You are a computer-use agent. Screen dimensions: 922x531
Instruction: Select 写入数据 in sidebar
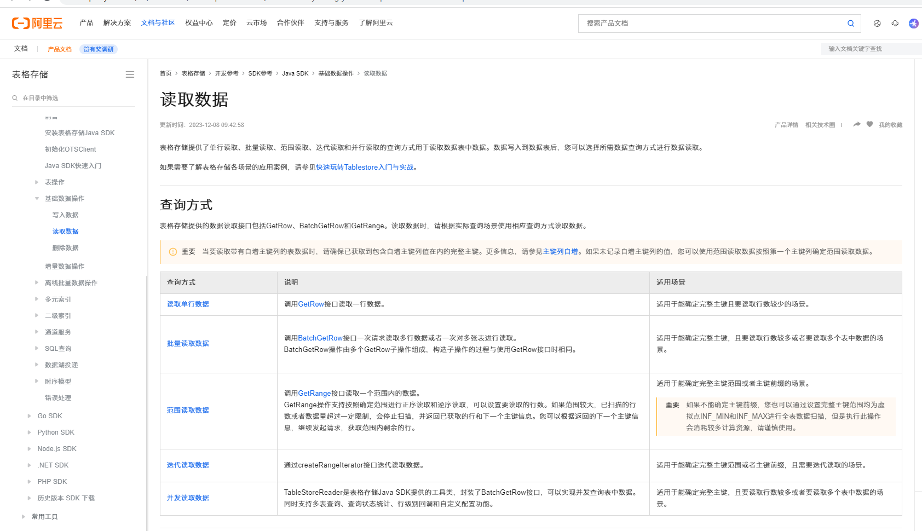pyautogui.click(x=66, y=215)
